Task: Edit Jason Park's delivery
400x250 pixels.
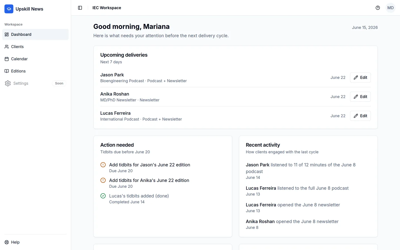Action: pyautogui.click(x=360, y=77)
